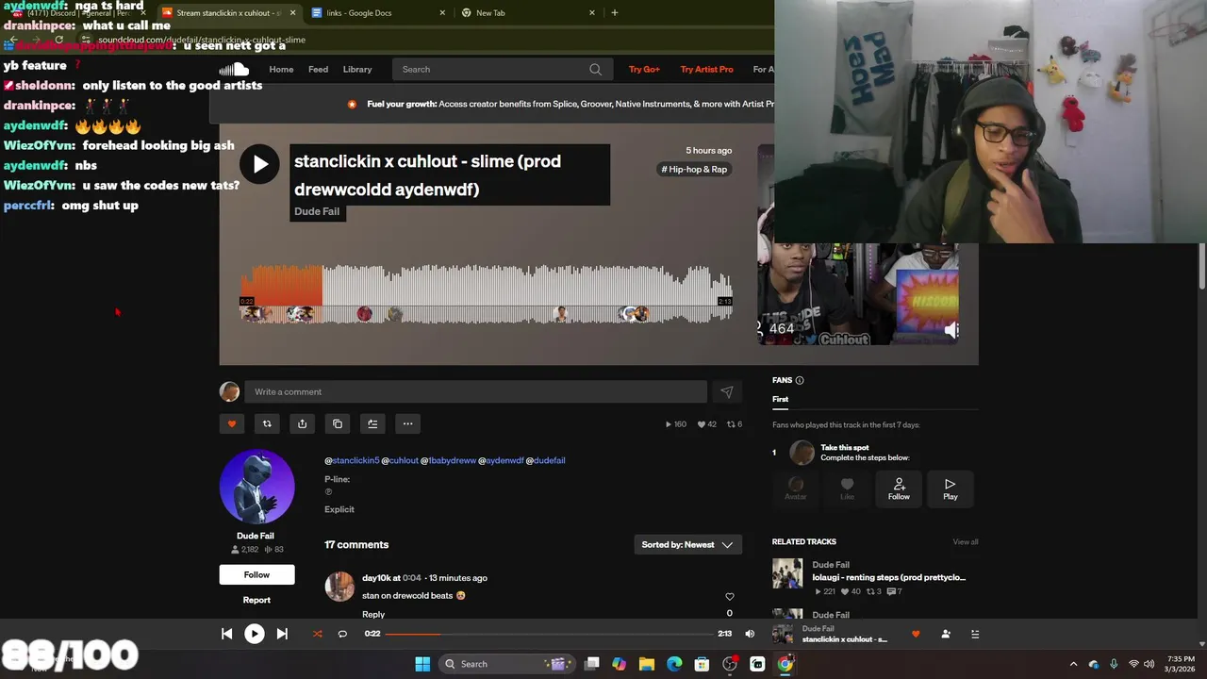Mute volume in the player bar
Screen dimensions: 1207x679
pos(750,634)
